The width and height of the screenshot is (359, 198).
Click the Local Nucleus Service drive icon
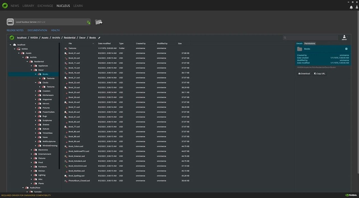pyautogui.click(x=10, y=22)
